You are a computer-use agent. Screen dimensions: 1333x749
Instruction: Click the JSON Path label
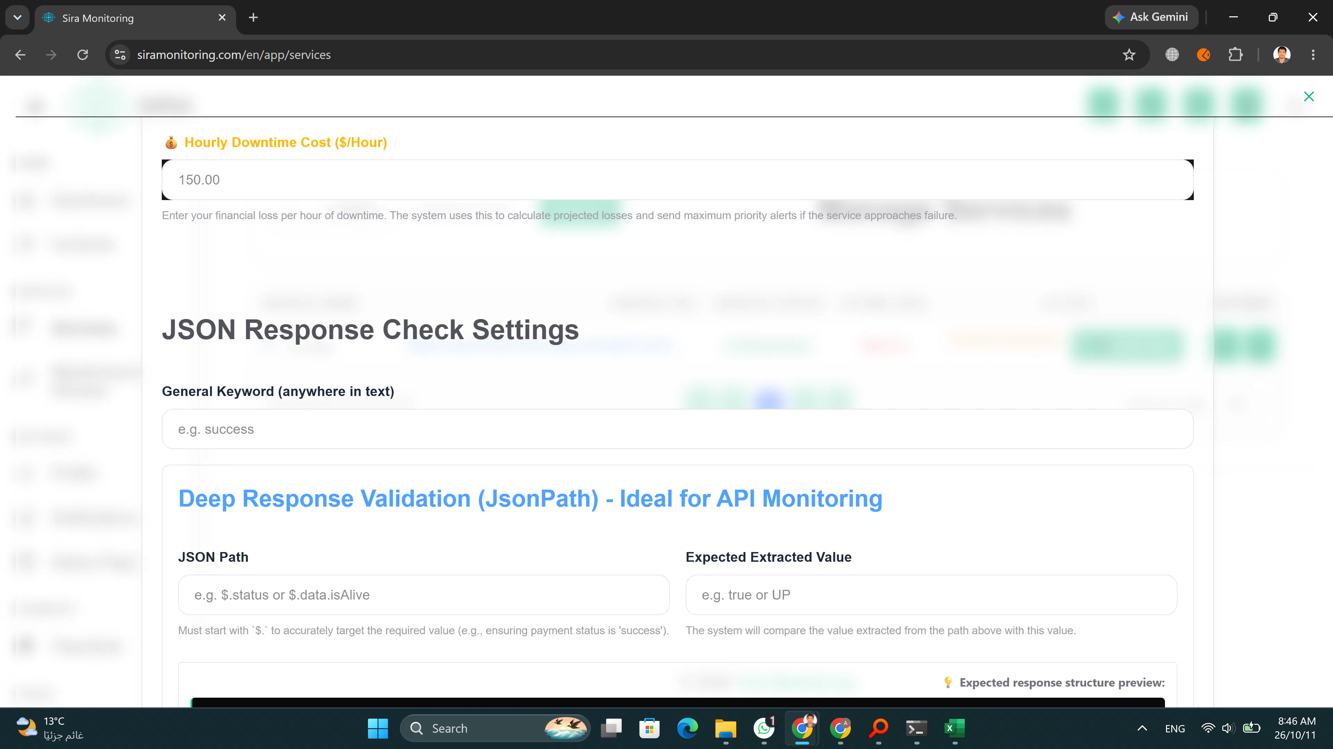(213, 557)
